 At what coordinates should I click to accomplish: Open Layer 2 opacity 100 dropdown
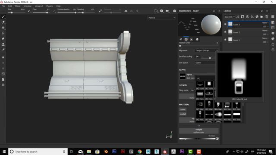click(266, 34)
